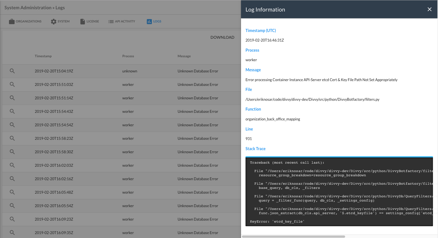The image size is (438, 238).
Task: Click the Message column header
Action: (184, 56)
